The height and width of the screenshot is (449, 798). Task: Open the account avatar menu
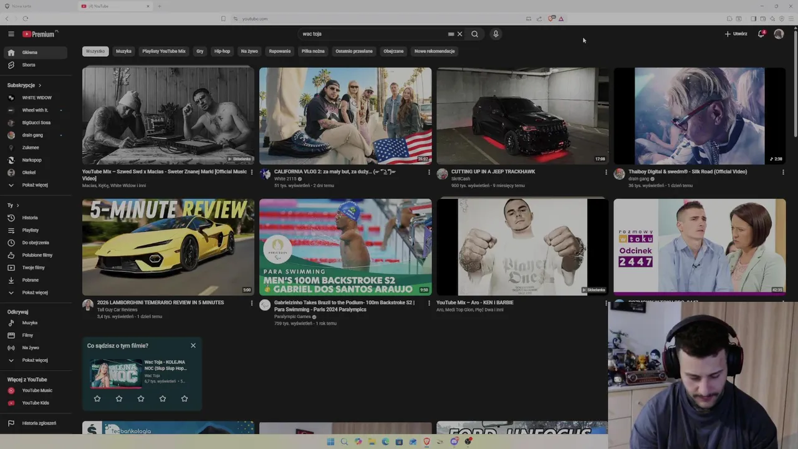(779, 34)
